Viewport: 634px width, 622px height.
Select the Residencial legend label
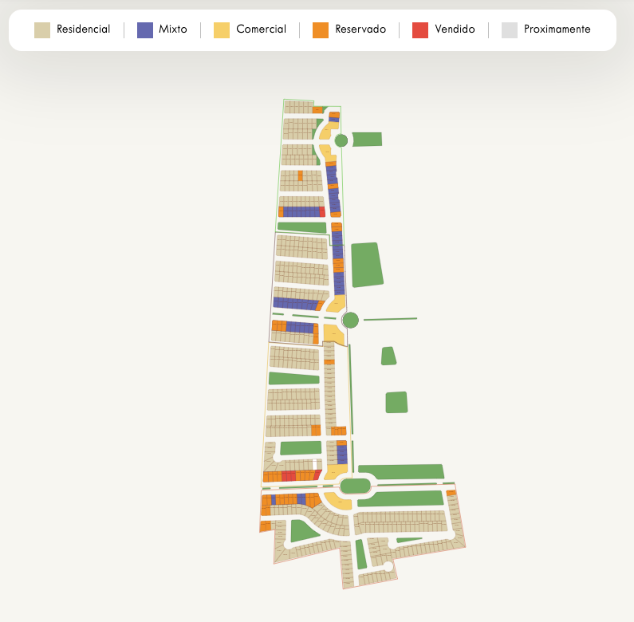(x=83, y=30)
